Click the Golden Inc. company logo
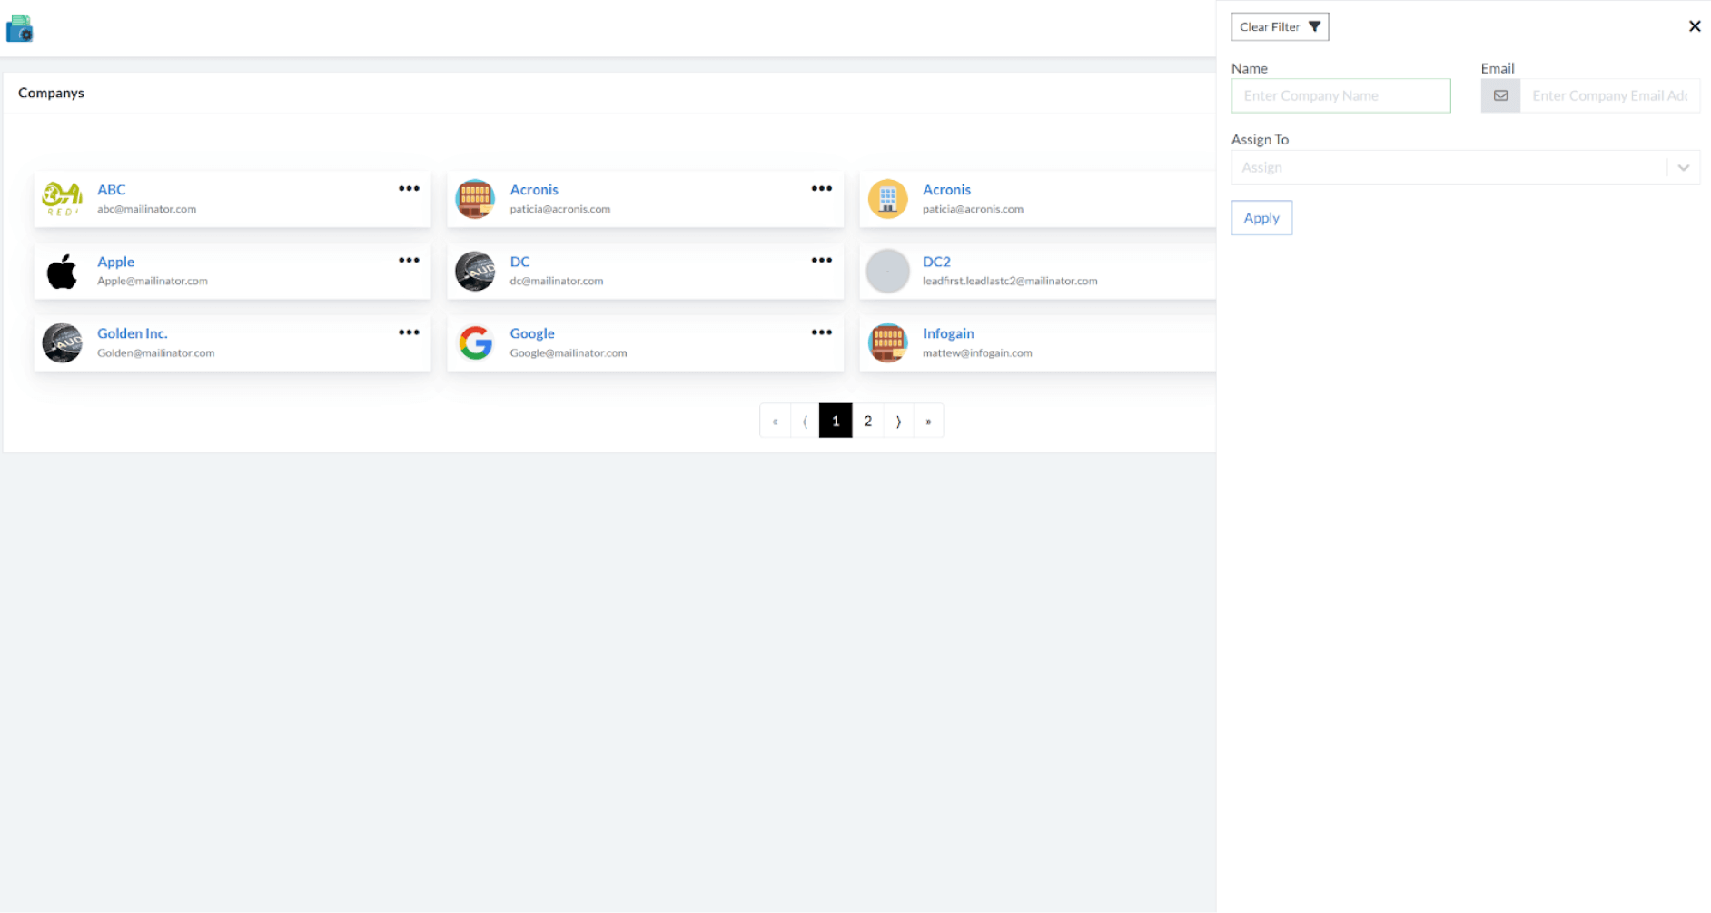The height and width of the screenshot is (913, 1711). coord(62,342)
